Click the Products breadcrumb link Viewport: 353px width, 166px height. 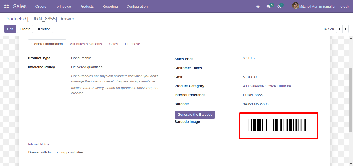(14, 19)
